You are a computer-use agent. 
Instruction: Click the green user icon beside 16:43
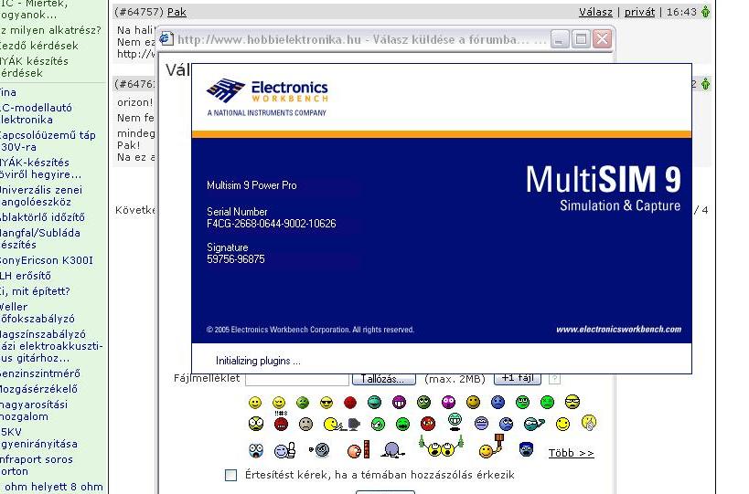(705, 12)
